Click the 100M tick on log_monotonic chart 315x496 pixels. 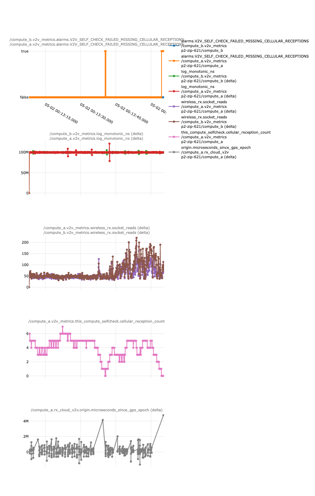pos(24,152)
